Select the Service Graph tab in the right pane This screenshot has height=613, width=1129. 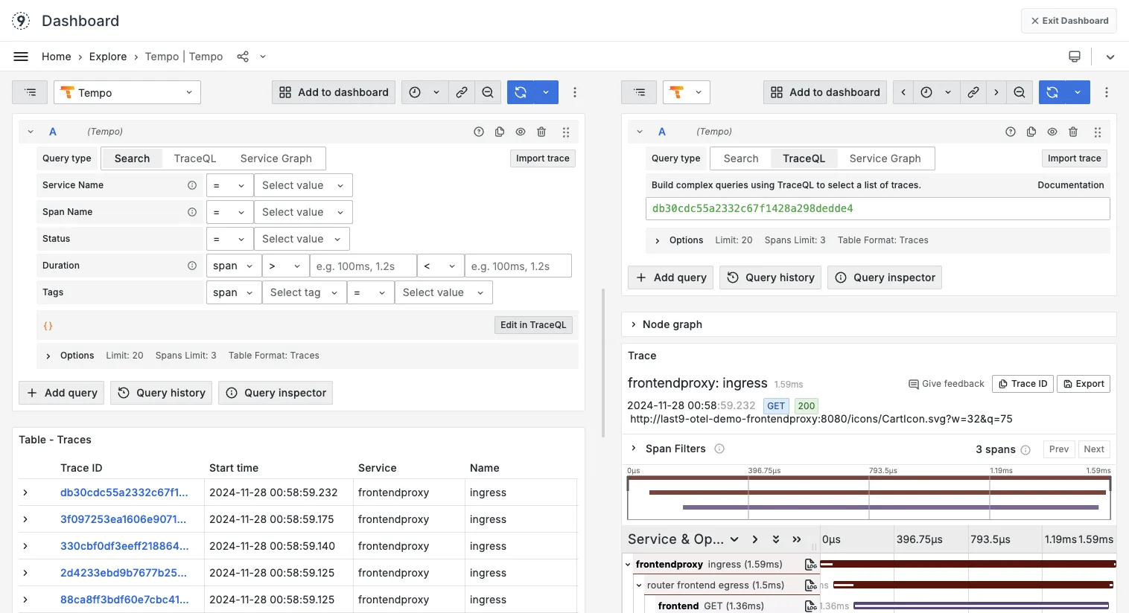click(x=885, y=158)
